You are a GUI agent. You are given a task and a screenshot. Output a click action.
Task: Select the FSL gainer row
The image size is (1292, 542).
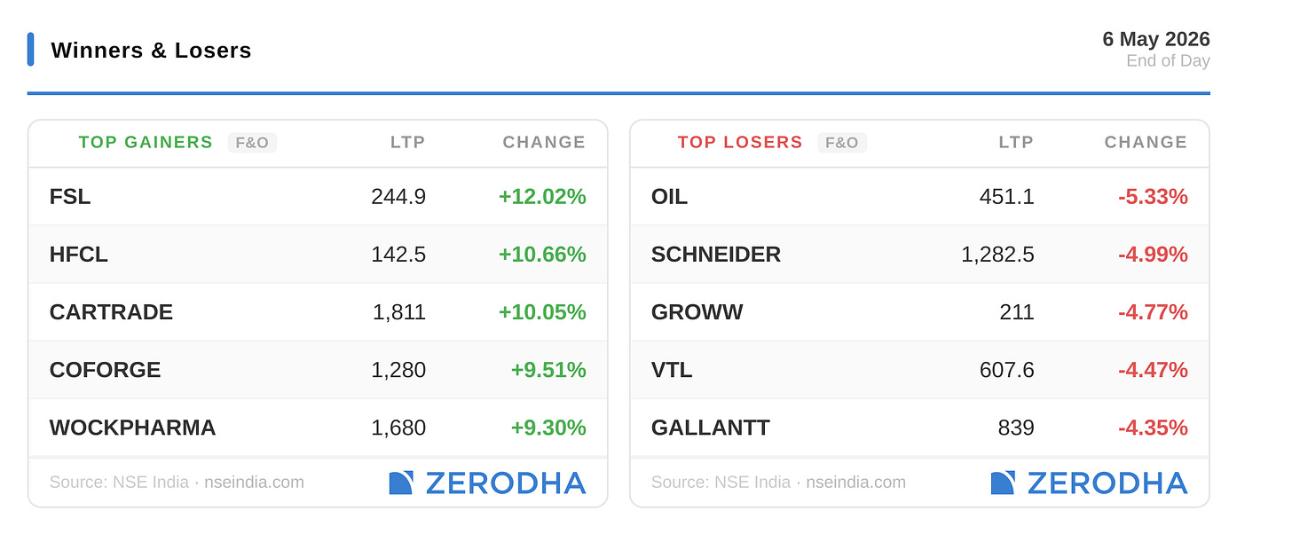coord(318,197)
